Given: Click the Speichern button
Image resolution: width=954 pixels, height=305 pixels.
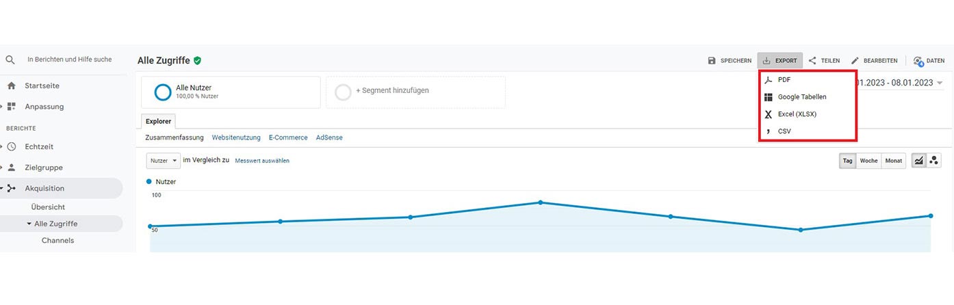Looking at the screenshot, I should click(730, 61).
